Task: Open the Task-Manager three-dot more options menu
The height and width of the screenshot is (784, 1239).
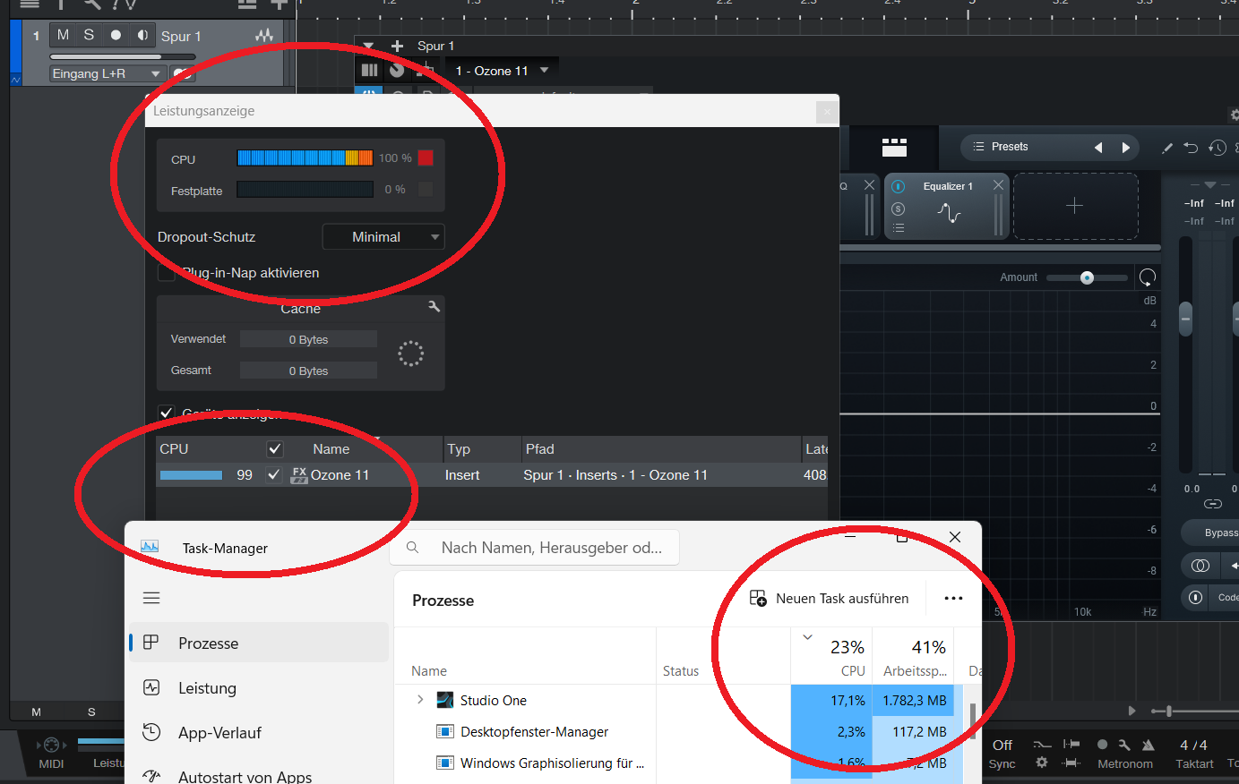Action: tap(953, 599)
